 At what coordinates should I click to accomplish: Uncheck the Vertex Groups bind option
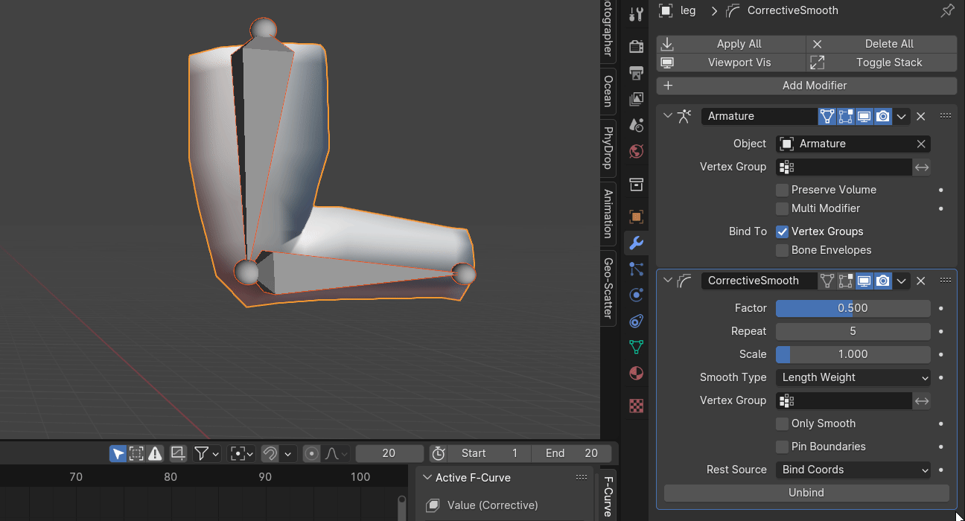point(782,231)
